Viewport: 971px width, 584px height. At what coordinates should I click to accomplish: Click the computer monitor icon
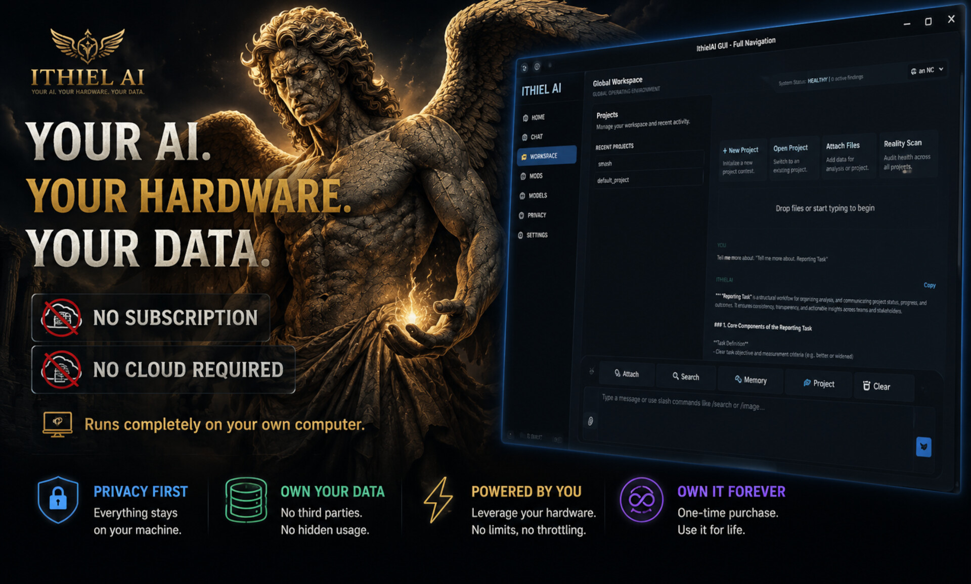(57, 424)
